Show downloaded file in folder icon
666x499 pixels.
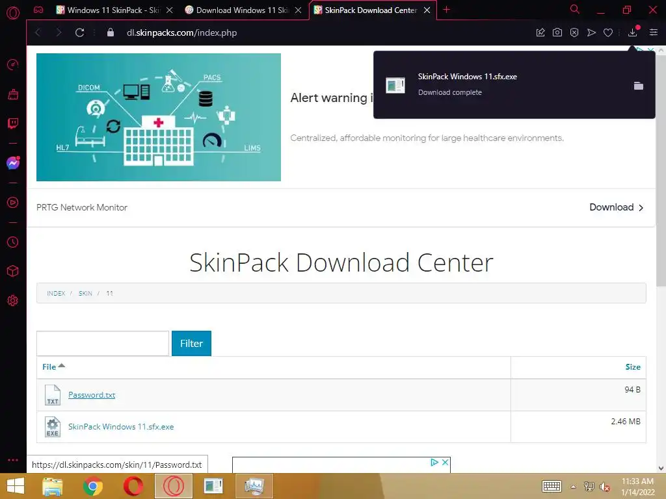coord(639,86)
